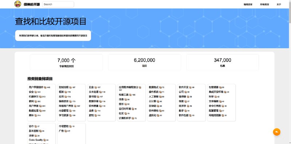The image size is (291, 144).
Task: Click the box icon beside 配置管理
Action: click(220, 111)
